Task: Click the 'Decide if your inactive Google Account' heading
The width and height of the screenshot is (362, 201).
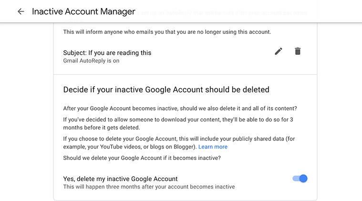Action: 166,90
